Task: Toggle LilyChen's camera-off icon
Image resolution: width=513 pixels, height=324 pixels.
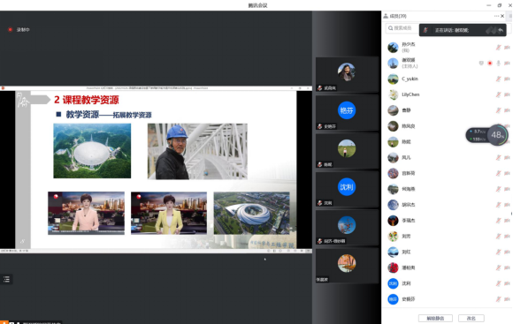Action: pyautogui.click(x=507, y=94)
